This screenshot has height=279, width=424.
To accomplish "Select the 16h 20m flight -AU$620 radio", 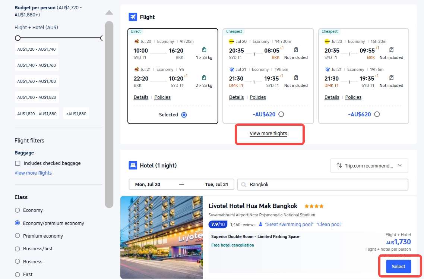I will [x=377, y=114].
